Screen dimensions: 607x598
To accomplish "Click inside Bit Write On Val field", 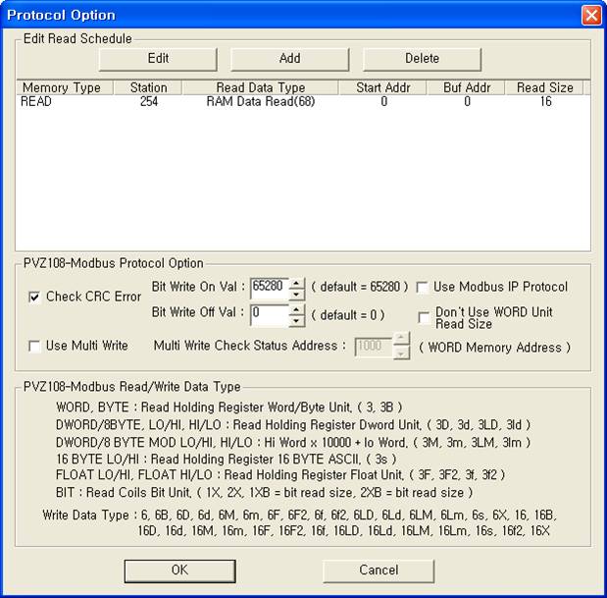I will [269, 288].
